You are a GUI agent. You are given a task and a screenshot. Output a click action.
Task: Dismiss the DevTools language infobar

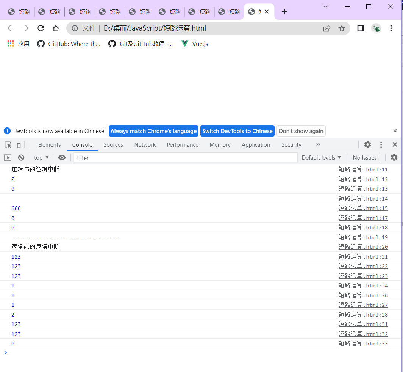click(x=395, y=131)
